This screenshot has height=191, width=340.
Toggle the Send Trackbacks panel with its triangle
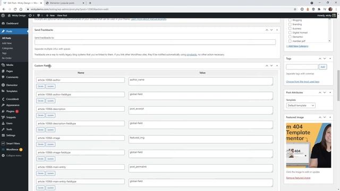pyautogui.click(x=277, y=30)
